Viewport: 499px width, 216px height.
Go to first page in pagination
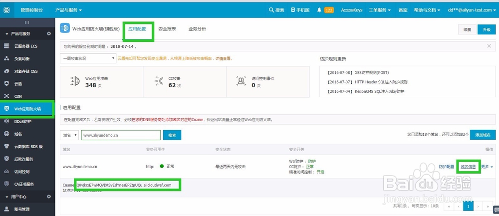tap(449, 206)
